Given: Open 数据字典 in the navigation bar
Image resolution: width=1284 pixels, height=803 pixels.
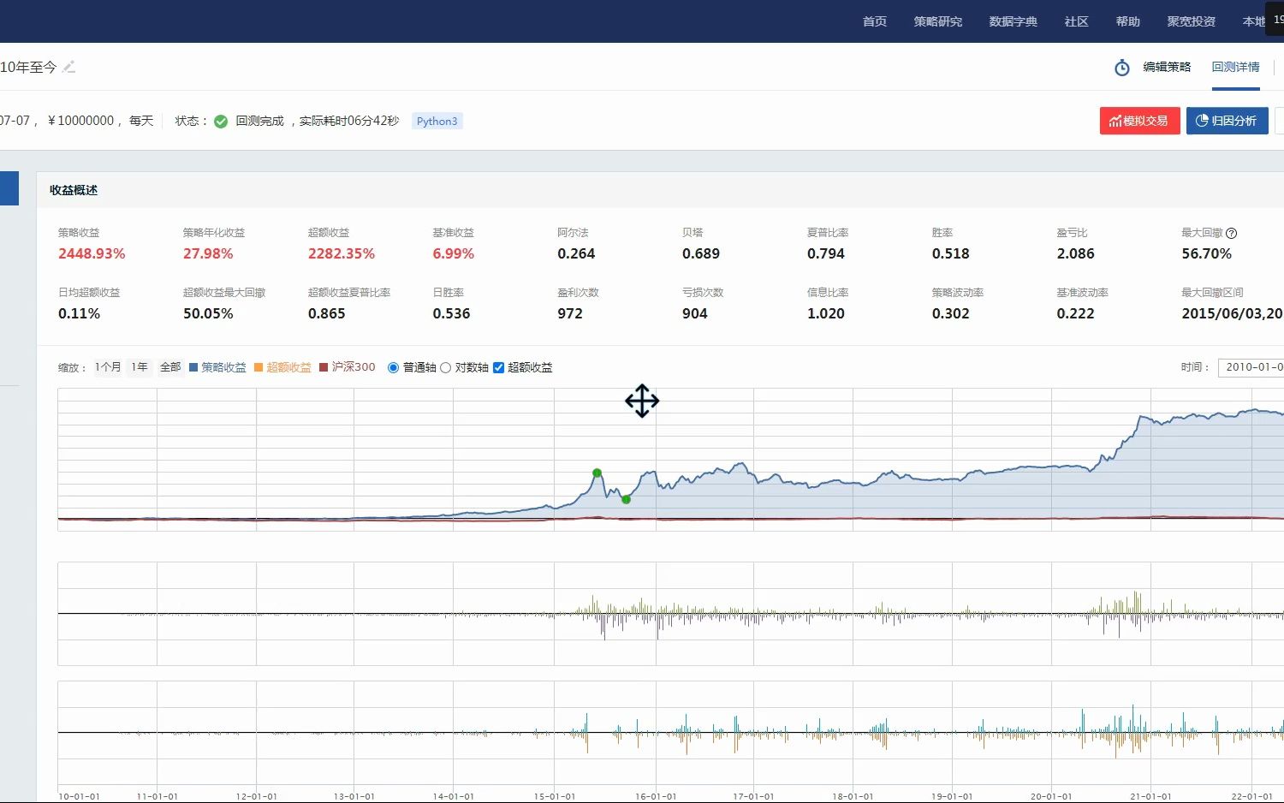Looking at the screenshot, I should click(1014, 21).
